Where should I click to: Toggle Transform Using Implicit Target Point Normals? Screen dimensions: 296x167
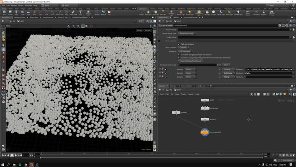(179, 58)
